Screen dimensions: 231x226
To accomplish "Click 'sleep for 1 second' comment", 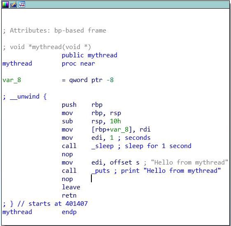I will (158, 146).
